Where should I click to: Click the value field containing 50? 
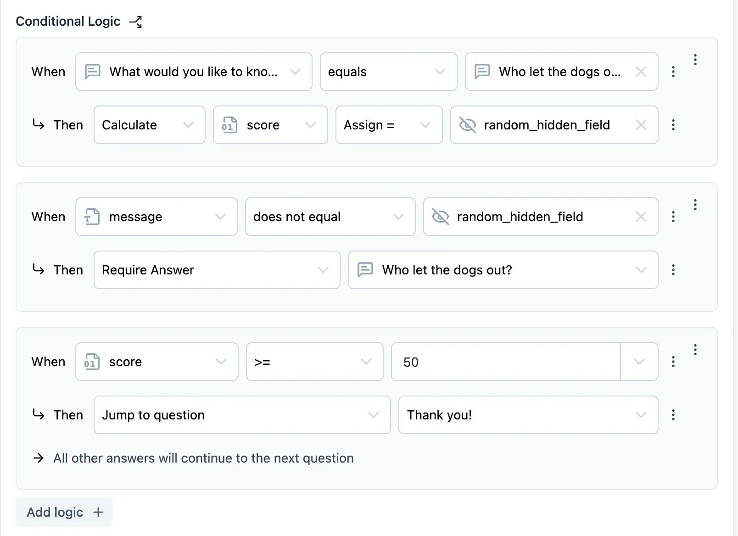tap(505, 362)
